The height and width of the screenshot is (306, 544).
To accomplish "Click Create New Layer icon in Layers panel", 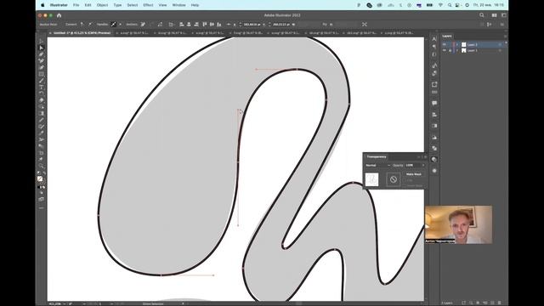I will [492, 303].
